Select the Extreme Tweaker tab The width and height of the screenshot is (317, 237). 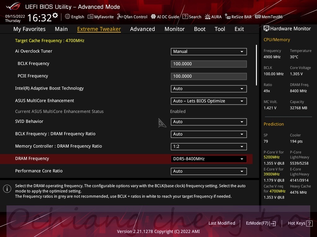coord(99,29)
